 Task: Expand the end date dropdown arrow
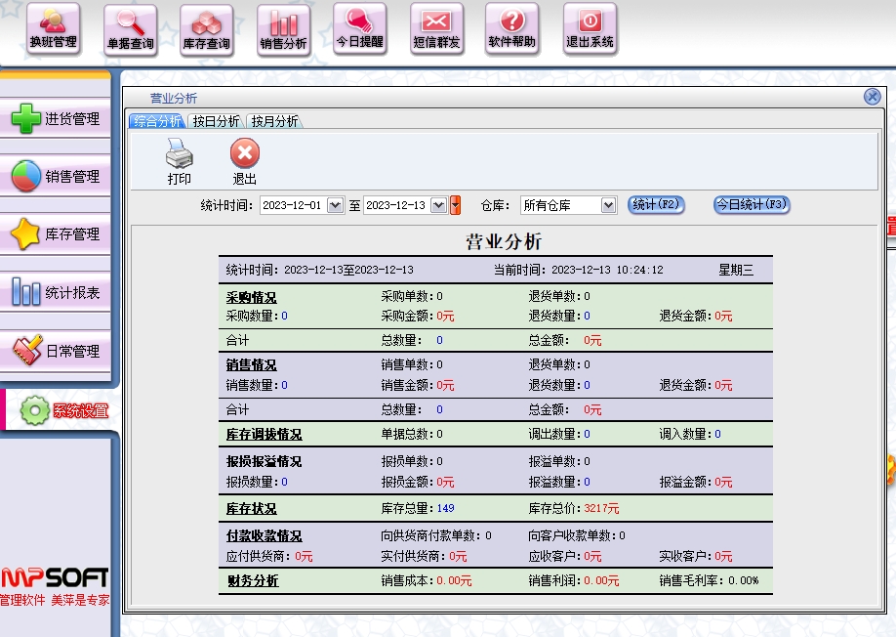click(439, 205)
